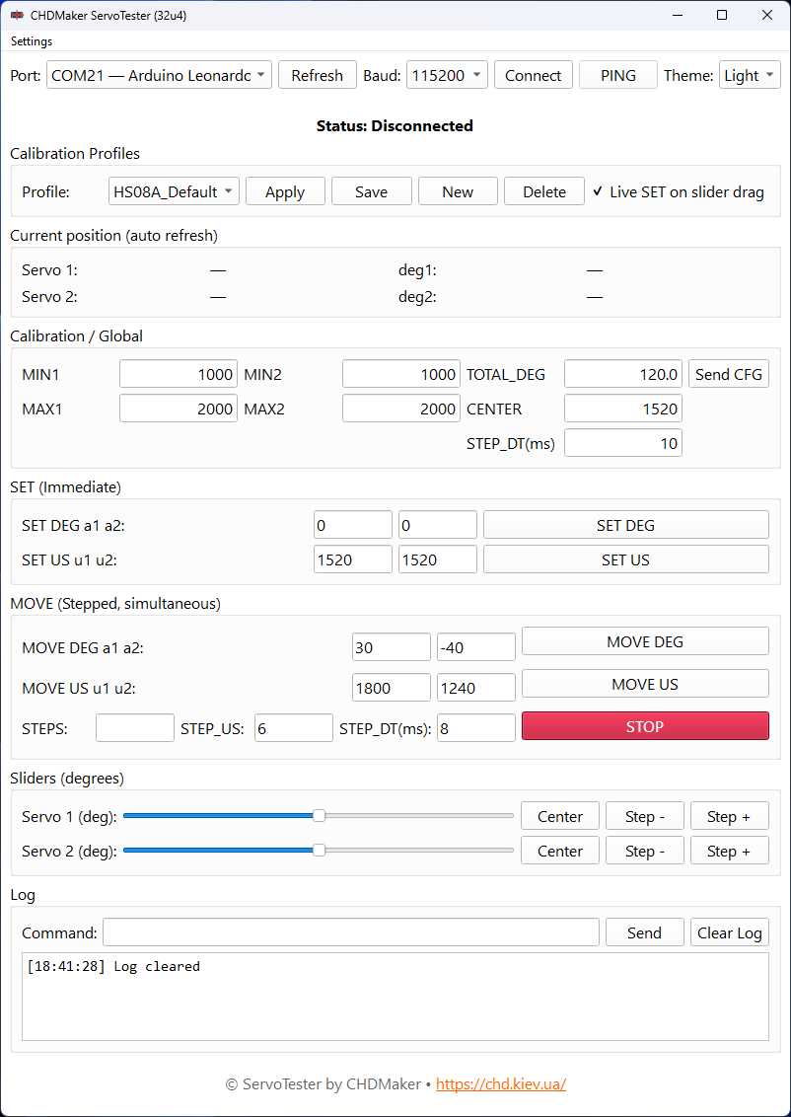The height and width of the screenshot is (1117, 791).
Task: Open the COM port dropdown
Action: tap(159, 75)
